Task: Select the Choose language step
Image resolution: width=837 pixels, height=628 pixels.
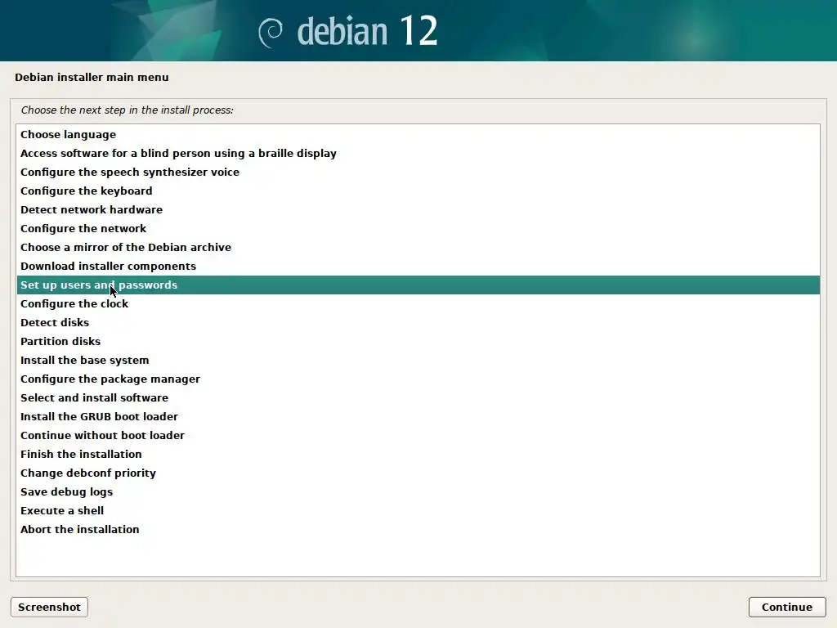Action: [418, 135]
